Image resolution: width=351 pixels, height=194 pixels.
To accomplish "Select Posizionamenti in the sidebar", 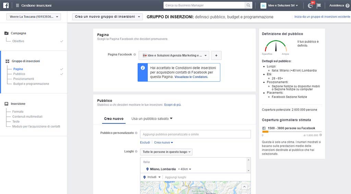I will [24, 79].
